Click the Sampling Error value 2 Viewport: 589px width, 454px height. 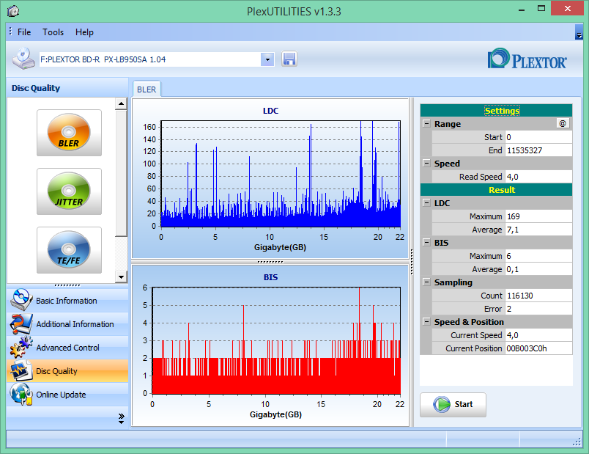538,309
